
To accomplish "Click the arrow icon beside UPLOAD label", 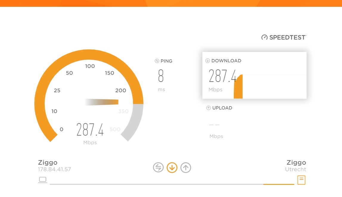I will (x=208, y=108).
